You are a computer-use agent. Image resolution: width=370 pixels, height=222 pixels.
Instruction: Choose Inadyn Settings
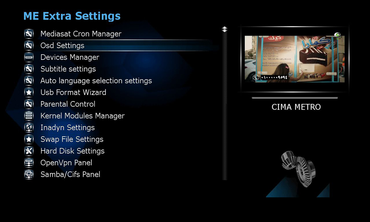click(67, 128)
